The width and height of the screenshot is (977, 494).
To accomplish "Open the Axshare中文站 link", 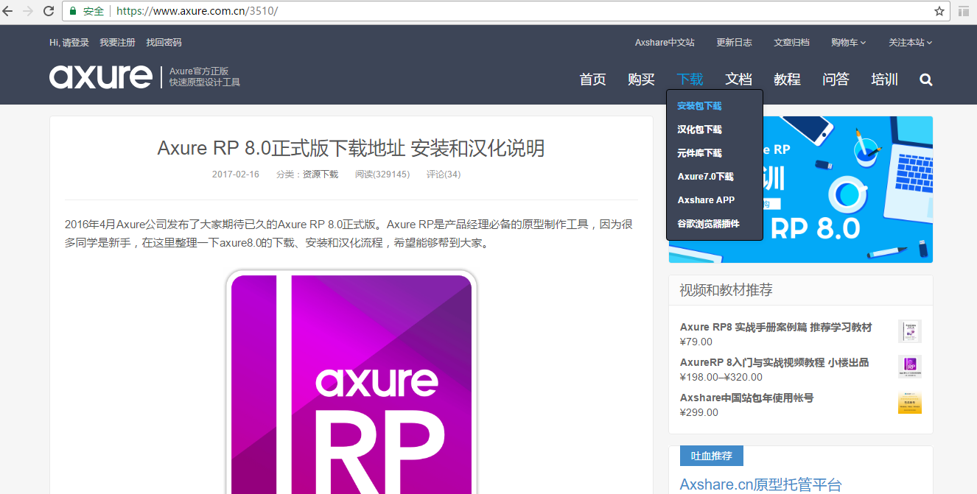I will tap(665, 43).
